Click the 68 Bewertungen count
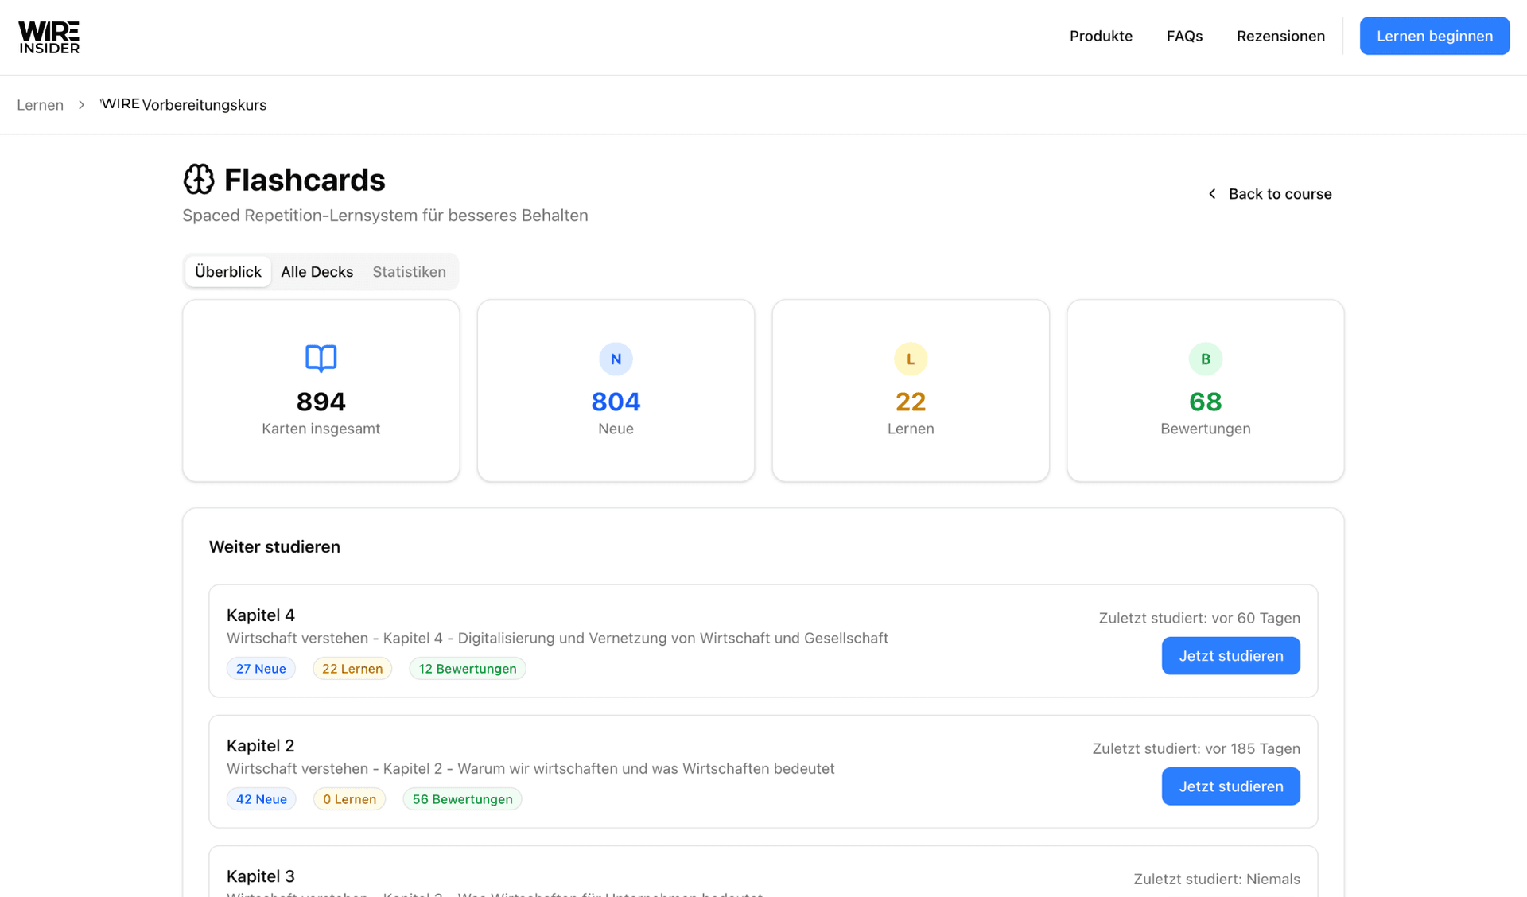The height and width of the screenshot is (897, 1527). [1206, 402]
